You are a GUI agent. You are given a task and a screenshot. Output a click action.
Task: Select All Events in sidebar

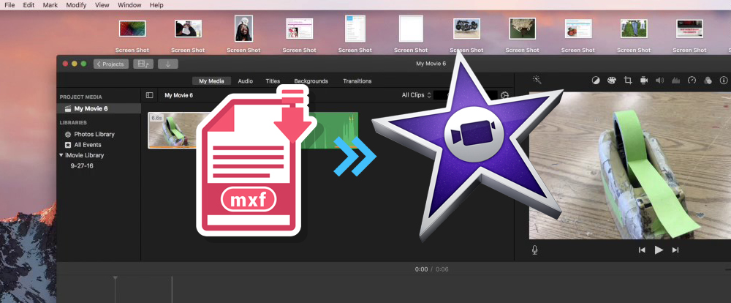(88, 145)
